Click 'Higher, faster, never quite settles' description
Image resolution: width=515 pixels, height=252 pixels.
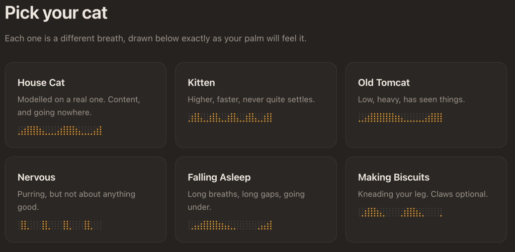[x=251, y=99]
